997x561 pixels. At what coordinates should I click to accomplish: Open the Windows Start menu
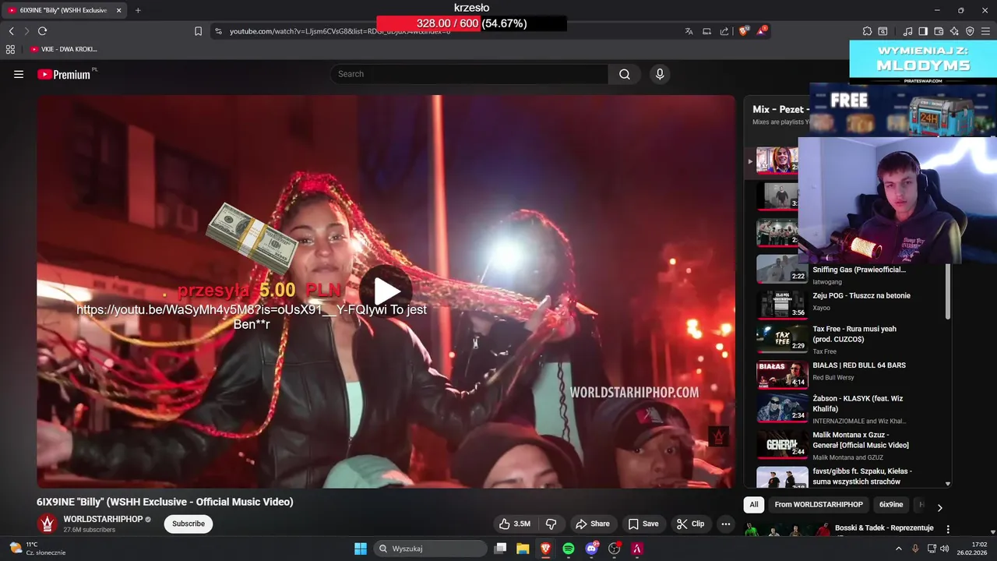(361, 549)
